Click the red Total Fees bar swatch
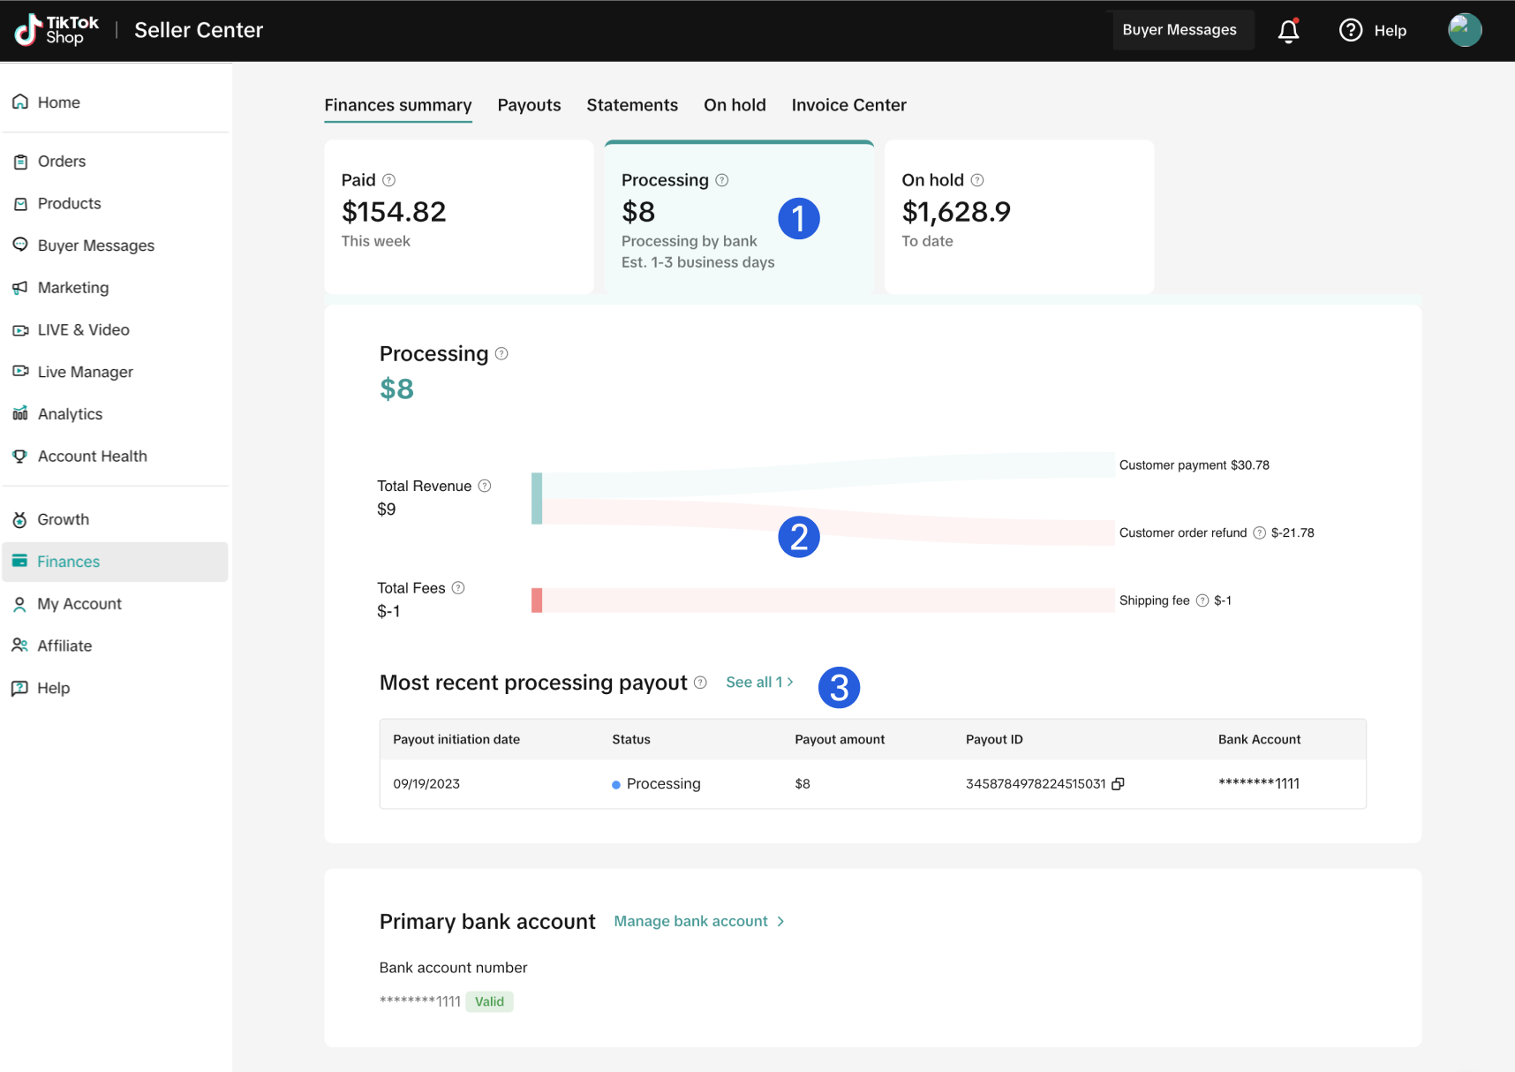 click(537, 600)
